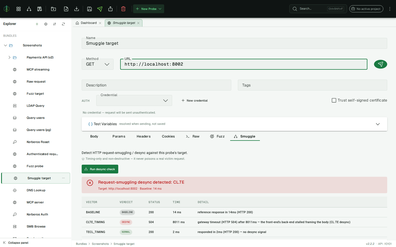Close the Smuggle target tab
396x247 pixels.
pyautogui.click(x=138, y=23)
